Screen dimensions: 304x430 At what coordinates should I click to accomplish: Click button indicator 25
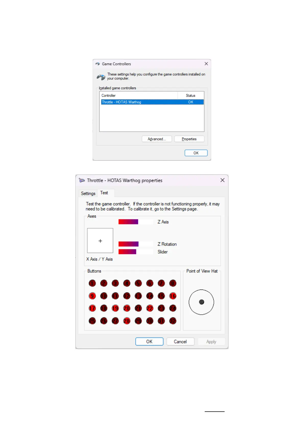click(x=92, y=321)
